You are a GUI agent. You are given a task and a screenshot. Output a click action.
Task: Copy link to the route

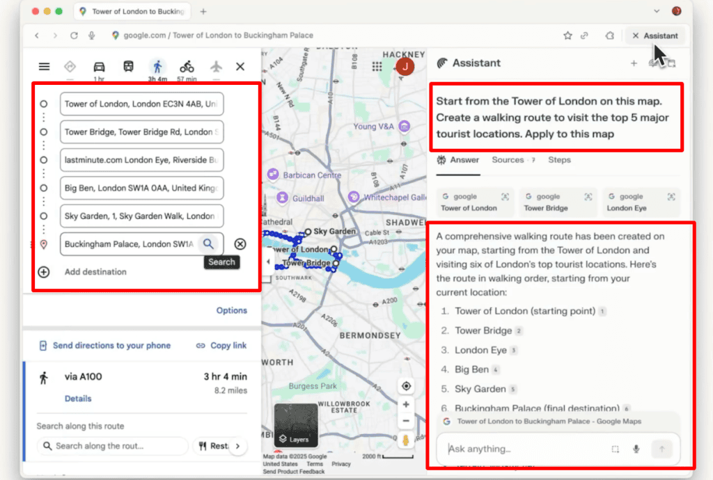click(x=221, y=346)
